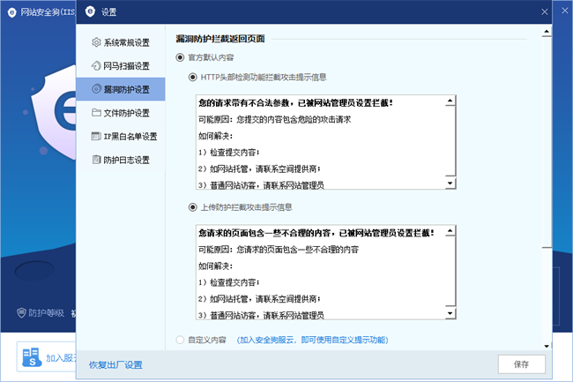Click the 防护等级 label in the main window
This screenshot has height=382, width=573.
click(x=46, y=313)
